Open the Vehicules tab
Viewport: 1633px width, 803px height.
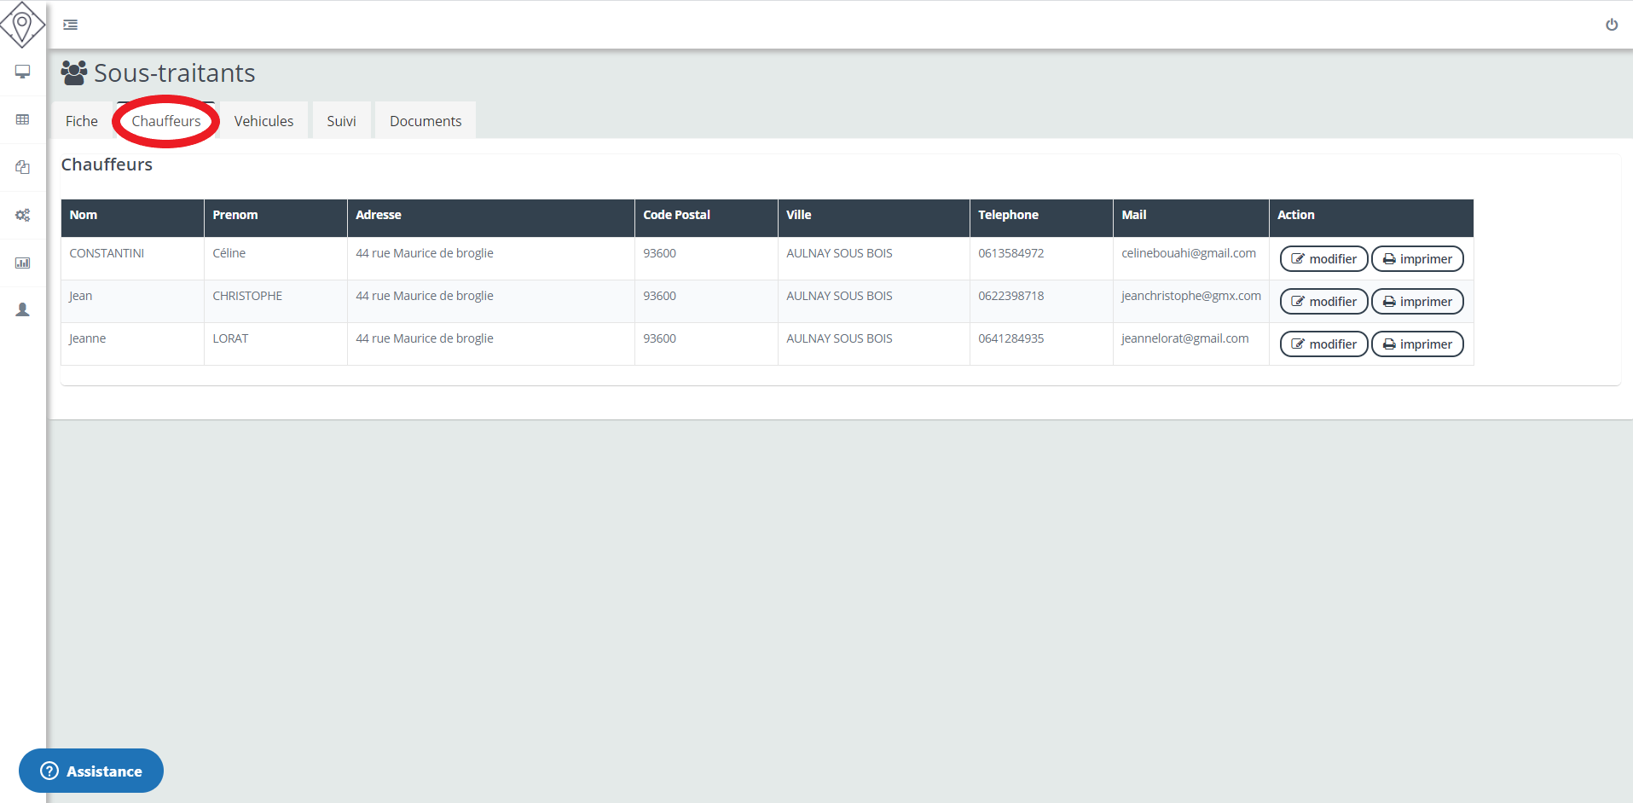pos(263,121)
